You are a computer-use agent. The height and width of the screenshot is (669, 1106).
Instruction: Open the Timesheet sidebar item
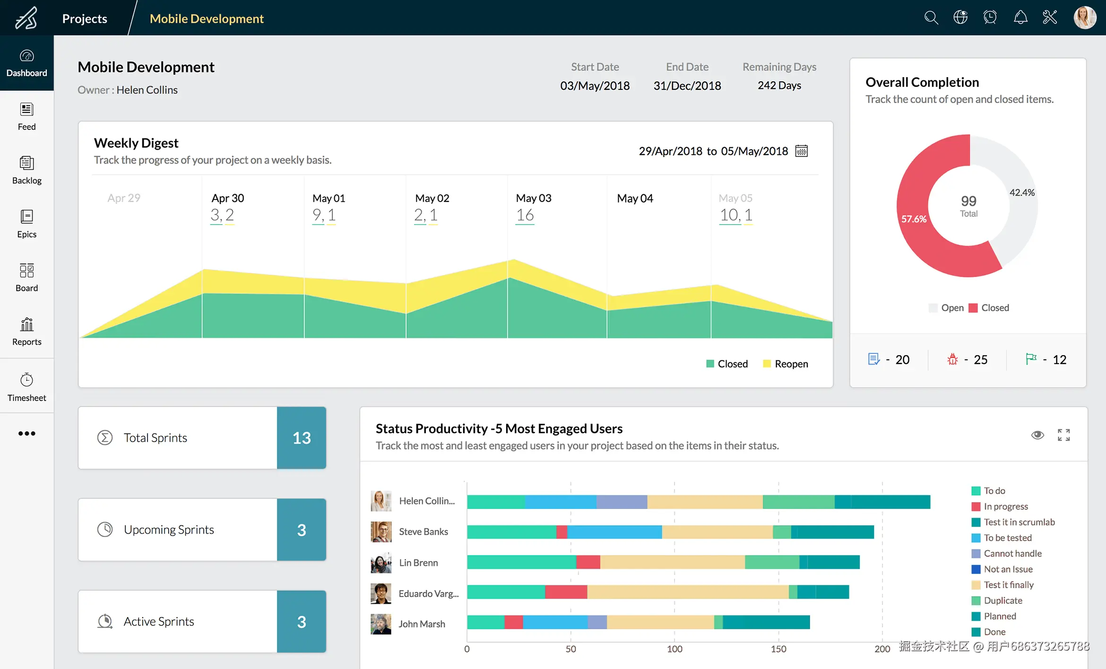click(27, 387)
